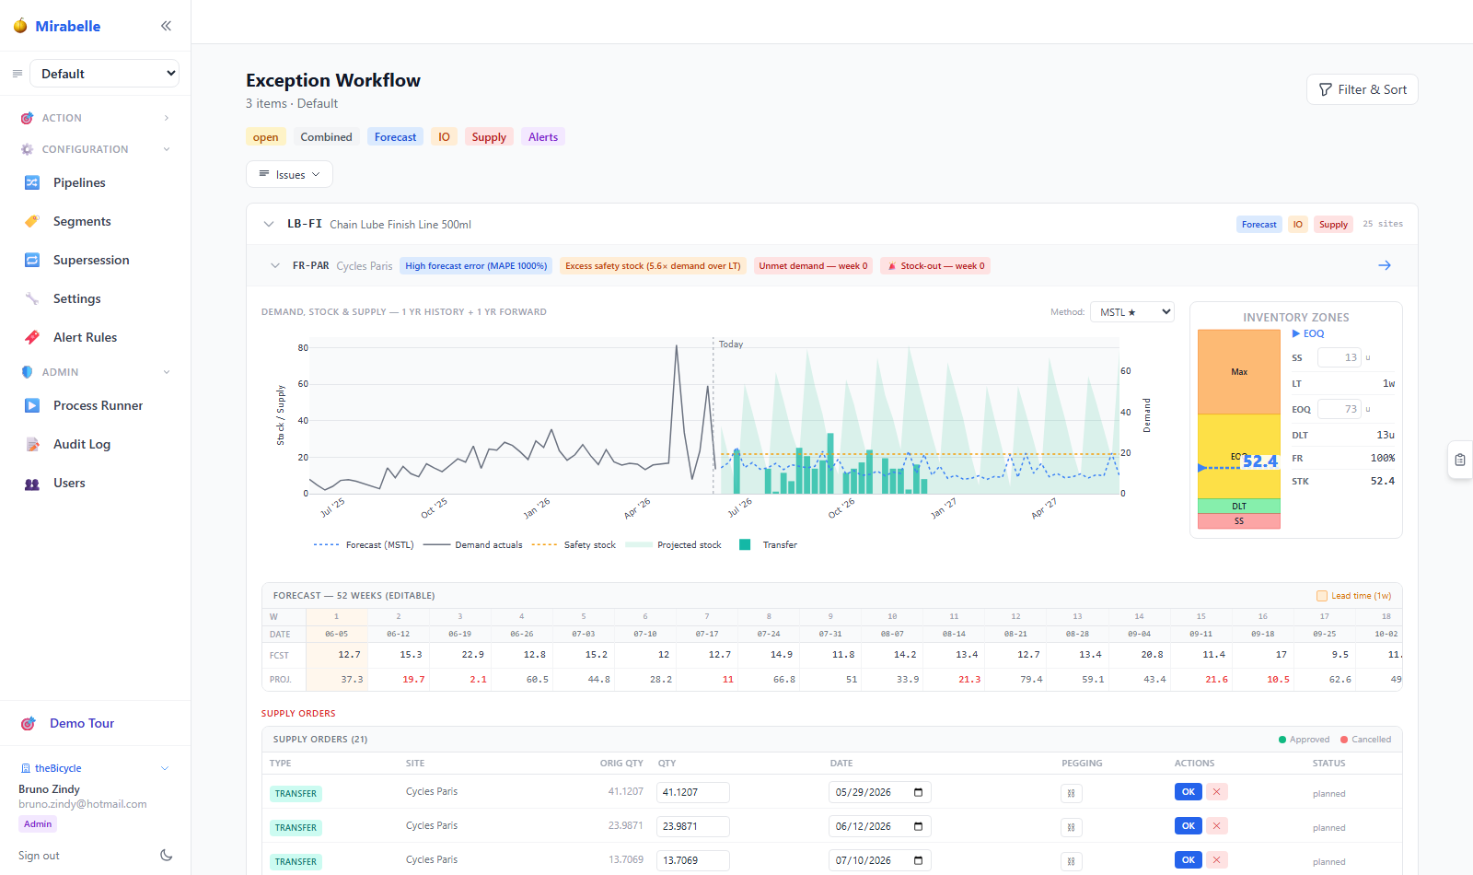
Task: Click the Alert Rules rocket icon
Action: [x=32, y=337]
